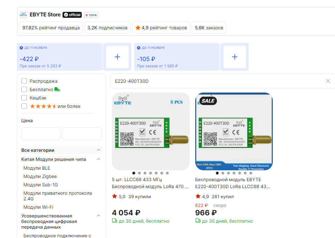Click 5,6K заказов chip
Viewport: 335px width, 238px height.
pyautogui.click(x=209, y=28)
